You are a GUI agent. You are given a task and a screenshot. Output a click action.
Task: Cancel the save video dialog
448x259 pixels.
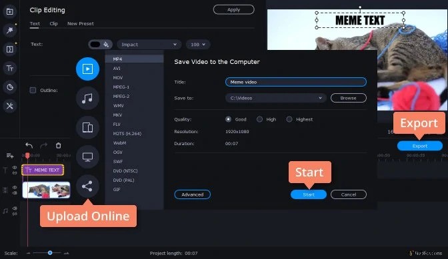(x=349, y=194)
